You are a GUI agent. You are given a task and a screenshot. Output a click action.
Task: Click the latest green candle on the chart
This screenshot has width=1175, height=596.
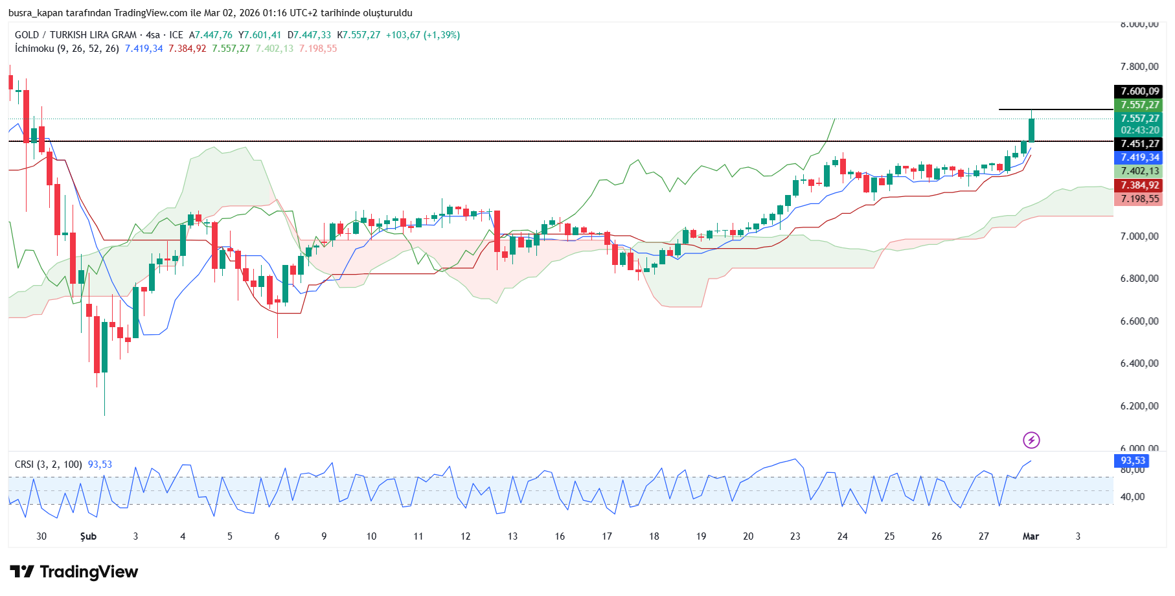click(x=1031, y=130)
